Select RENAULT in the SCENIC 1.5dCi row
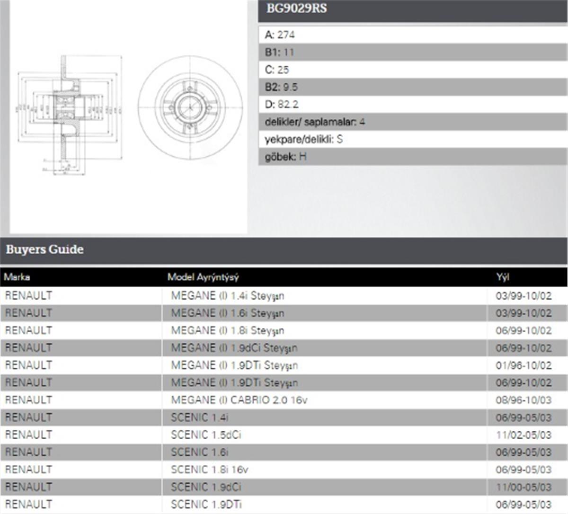Image resolution: width=568 pixels, height=514 pixels. click(28, 435)
